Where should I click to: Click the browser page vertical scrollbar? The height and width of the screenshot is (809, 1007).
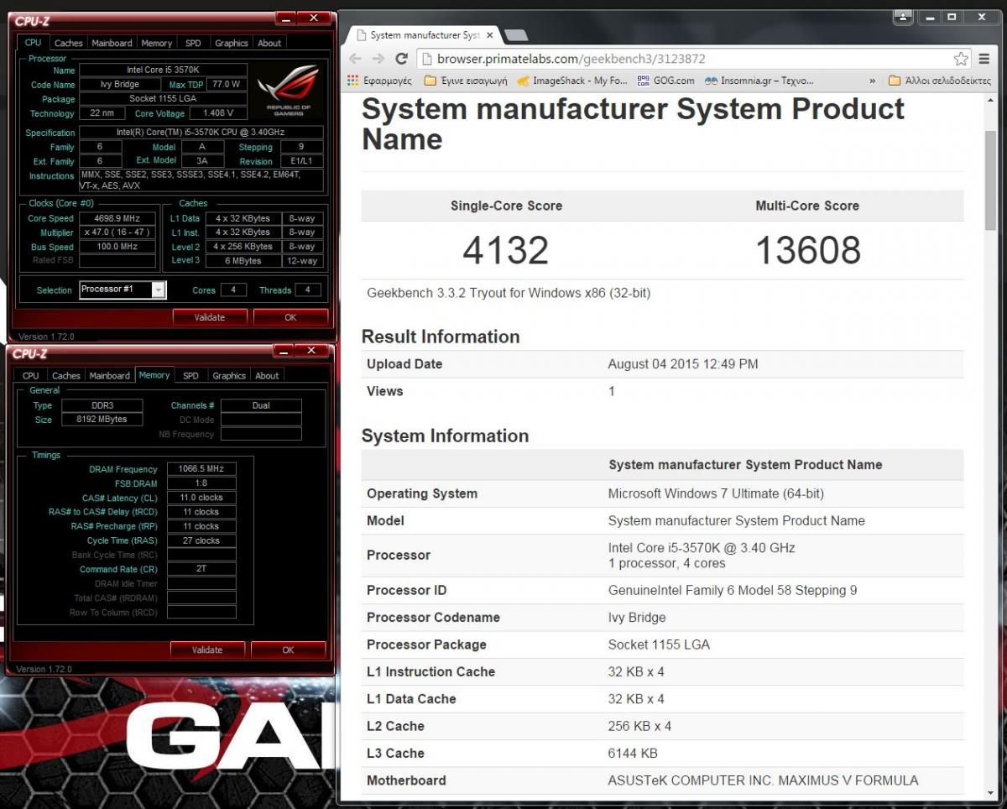click(990, 180)
